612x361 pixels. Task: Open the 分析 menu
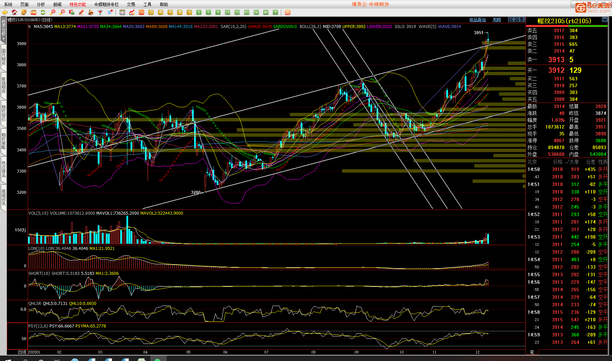pyautogui.click(x=41, y=4)
